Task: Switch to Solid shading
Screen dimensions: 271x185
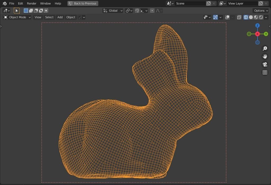Action: click(x=251, y=17)
